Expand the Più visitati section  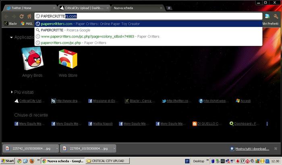pos(12,92)
